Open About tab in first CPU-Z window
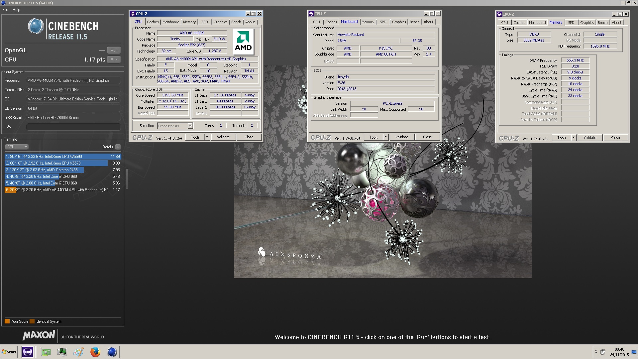 (250, 22)
